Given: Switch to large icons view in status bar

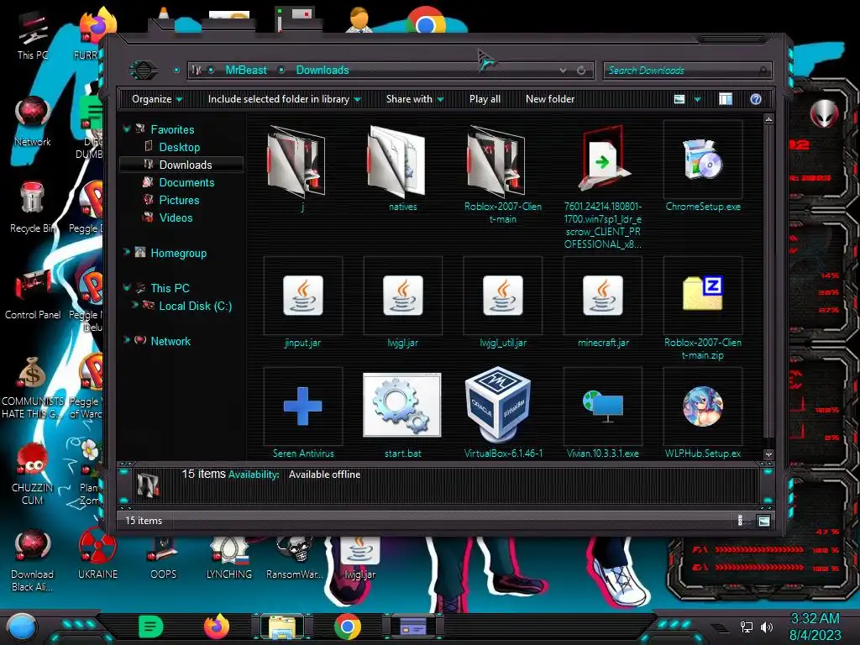Looking at the screenshot, I should click(x=763, y=521).
